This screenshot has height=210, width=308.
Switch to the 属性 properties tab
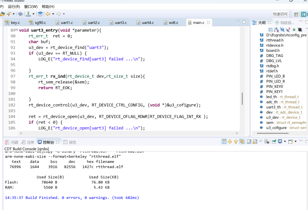(x=70, y=142)
